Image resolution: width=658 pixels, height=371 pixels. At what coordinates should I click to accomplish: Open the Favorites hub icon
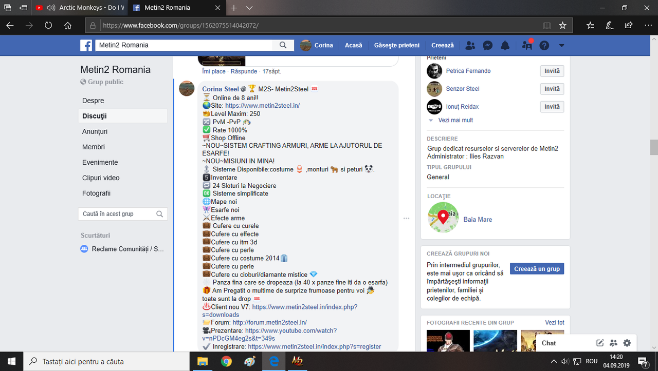click(591, 25)
